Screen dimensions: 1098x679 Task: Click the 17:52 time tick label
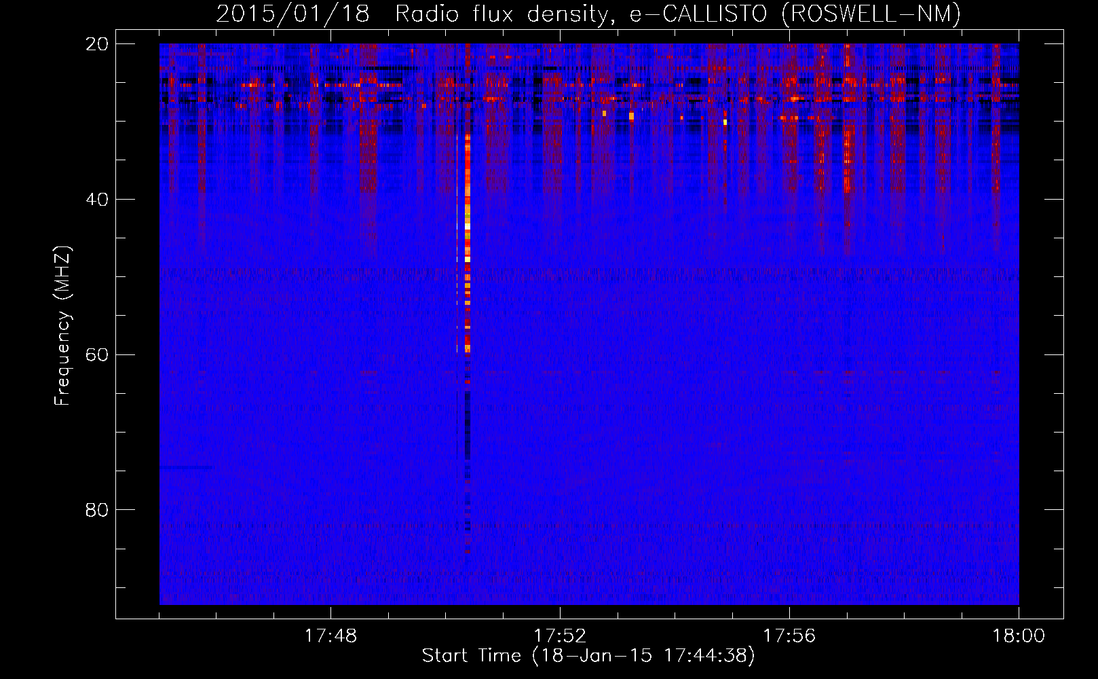click(560, 636)
